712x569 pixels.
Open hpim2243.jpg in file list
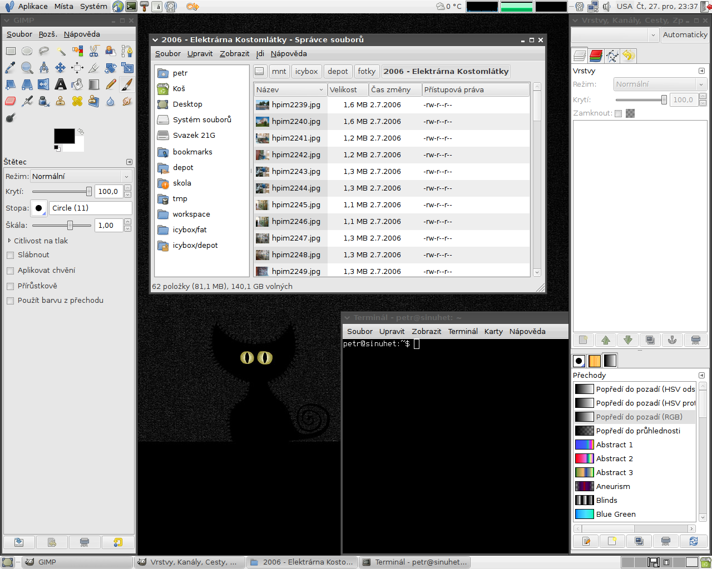click(x=392, y=172)
